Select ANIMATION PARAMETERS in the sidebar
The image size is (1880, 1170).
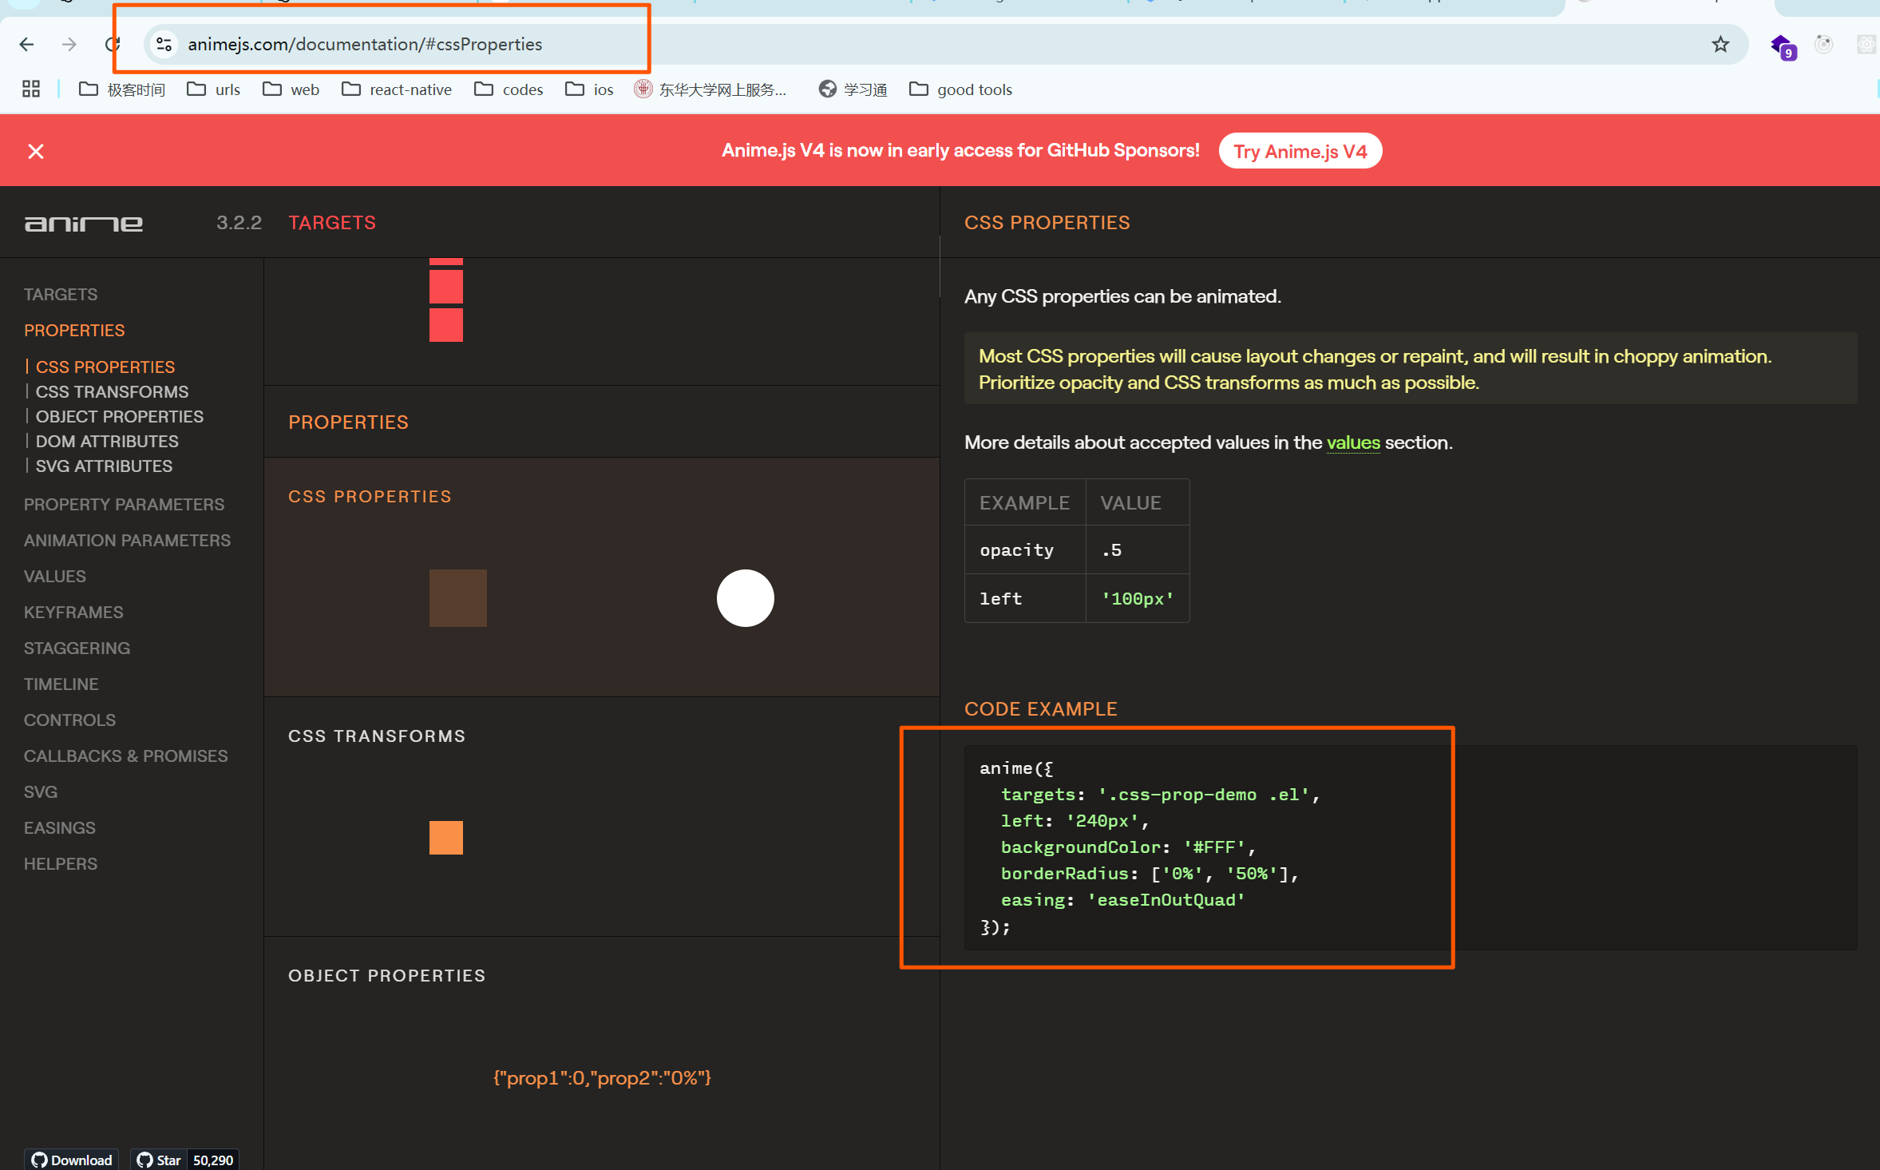pyautogui.click(x=127, y=541)
